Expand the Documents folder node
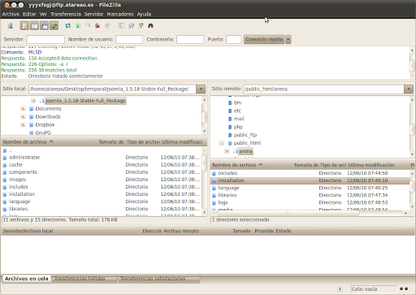 [x=23, y=109]
